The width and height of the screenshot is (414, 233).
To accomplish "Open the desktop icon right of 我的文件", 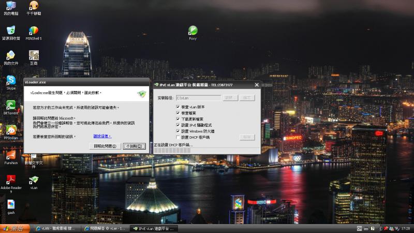I will pyautogui.click(x=34, y=57).
